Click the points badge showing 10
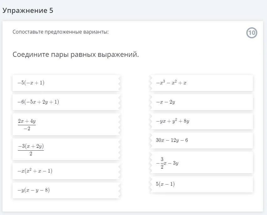The width and height of the screenshot is (267, 215). (x=252, y=33)
